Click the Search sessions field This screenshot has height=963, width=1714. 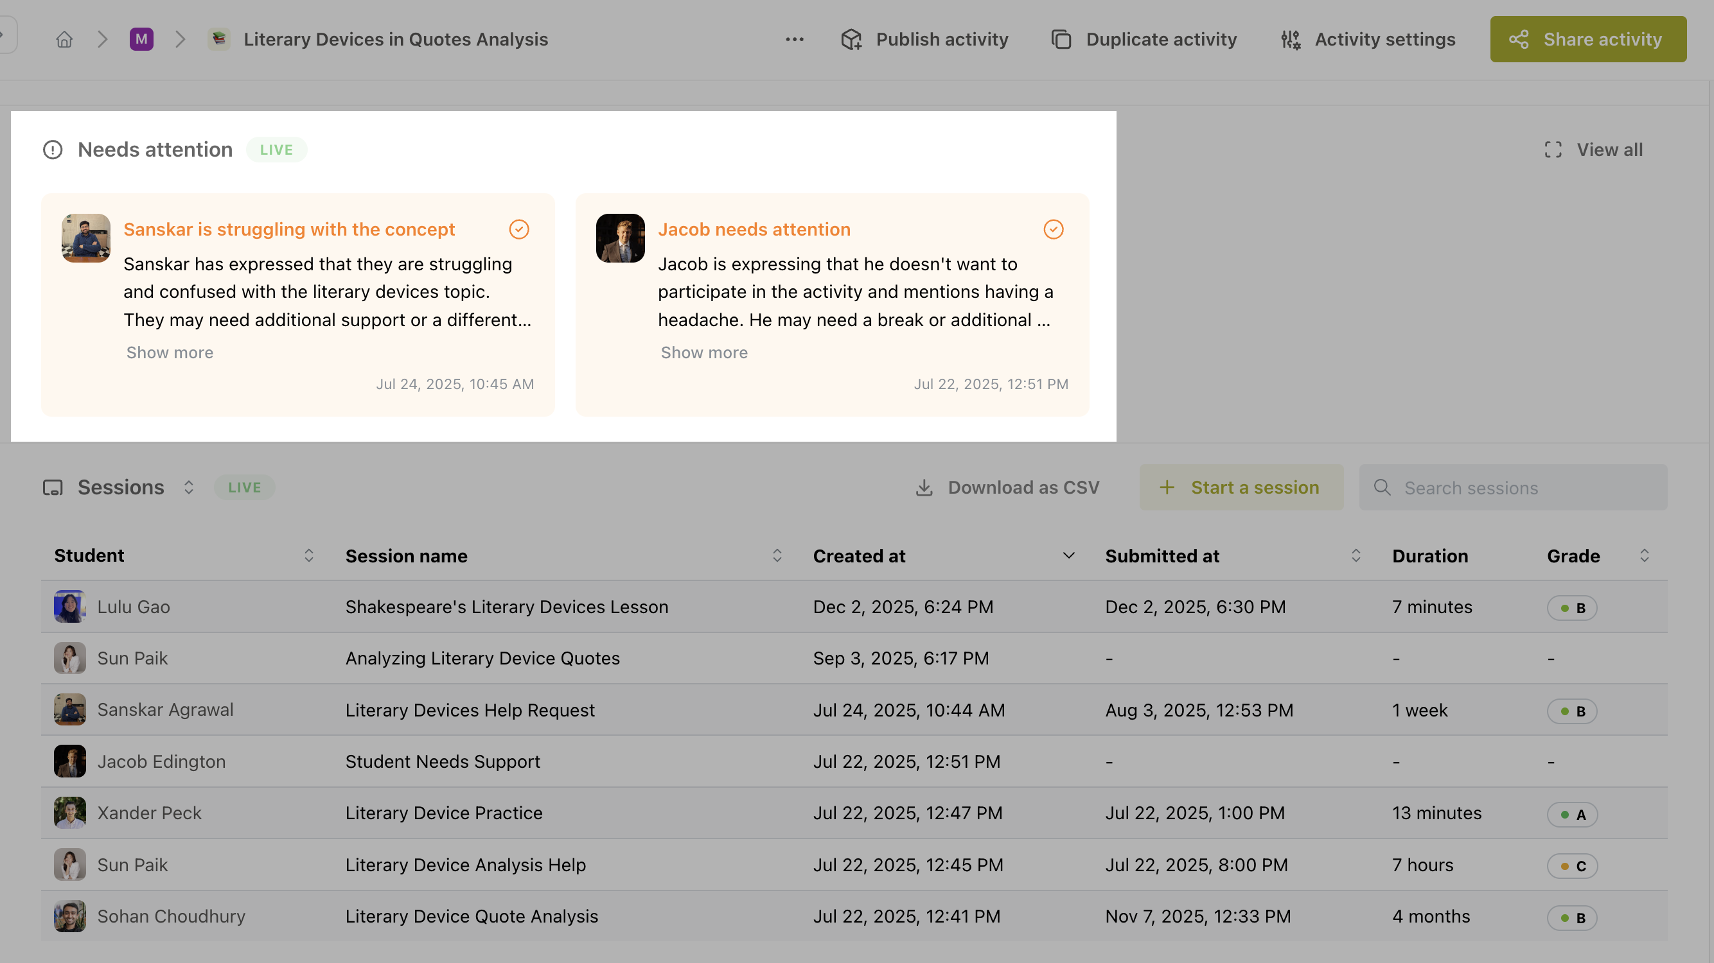tap(1512, 487)
